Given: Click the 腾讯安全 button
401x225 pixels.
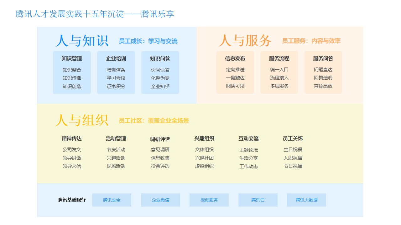Looking at the screenshot, I should click(x=112, y=200).
